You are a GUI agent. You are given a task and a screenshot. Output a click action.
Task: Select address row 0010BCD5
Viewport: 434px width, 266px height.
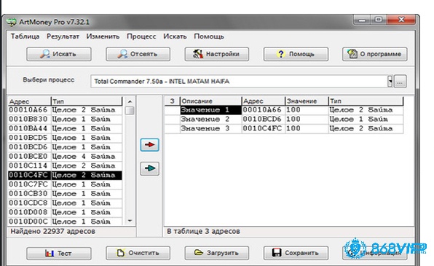[x=65, y=138]
